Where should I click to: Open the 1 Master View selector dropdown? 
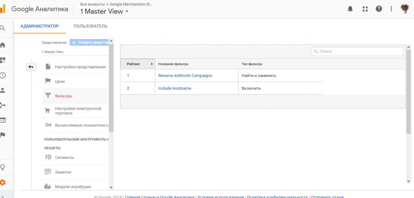coord(104,11)
